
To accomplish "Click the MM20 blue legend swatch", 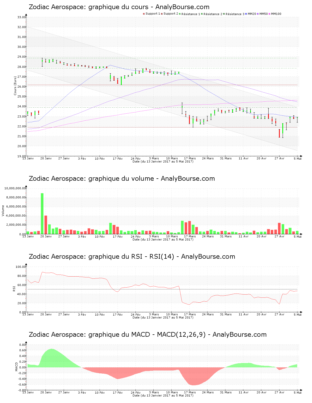I will click(x=246, y=14).
